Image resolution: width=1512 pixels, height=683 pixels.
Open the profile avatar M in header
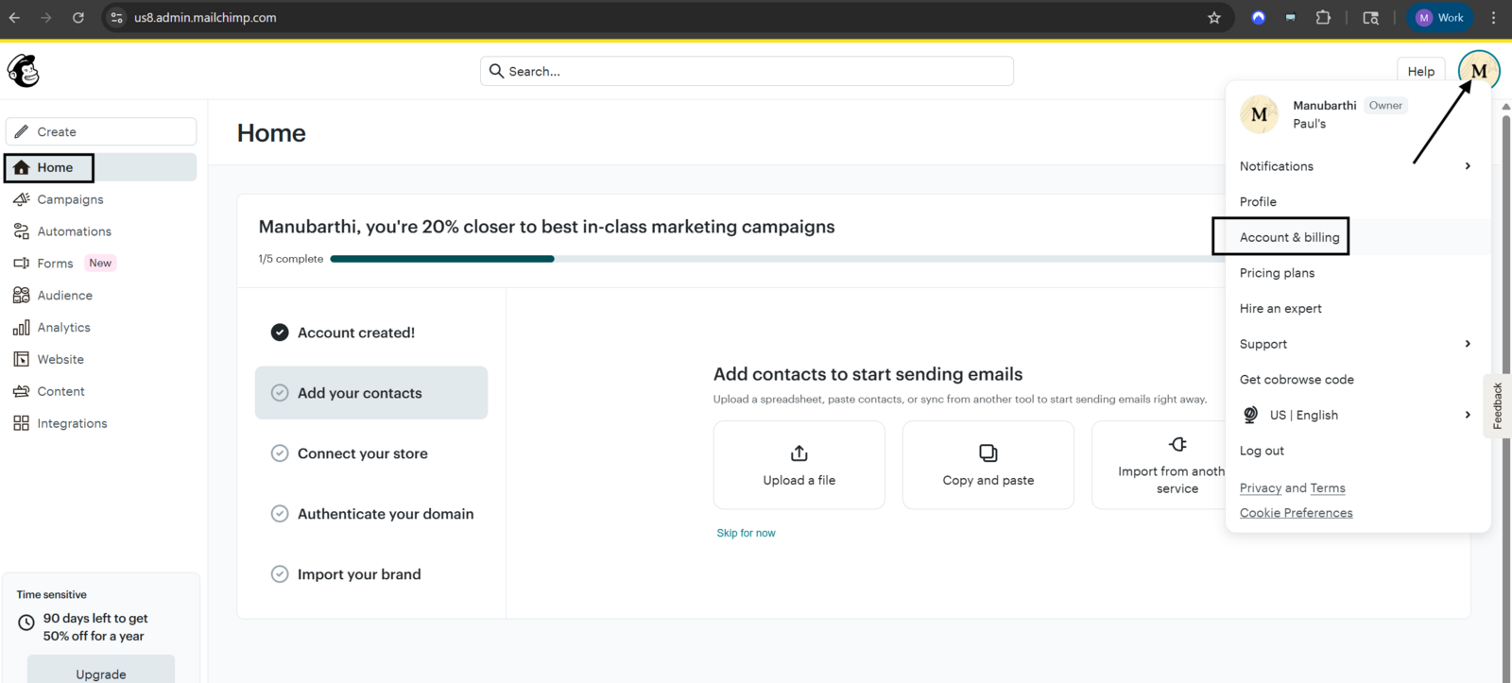(1479, 71)
